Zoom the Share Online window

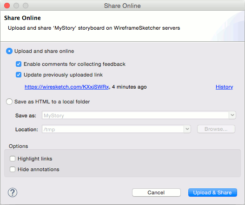[x=26, y=6]
